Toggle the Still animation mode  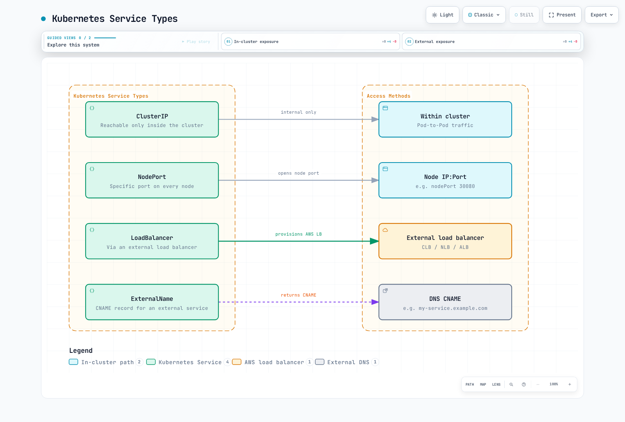(x=524, y=15)
